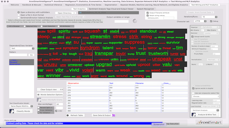Click the horizontal scrollbar under word cloud

point(59,79)
